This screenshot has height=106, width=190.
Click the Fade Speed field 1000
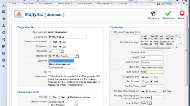click(152, 72)
